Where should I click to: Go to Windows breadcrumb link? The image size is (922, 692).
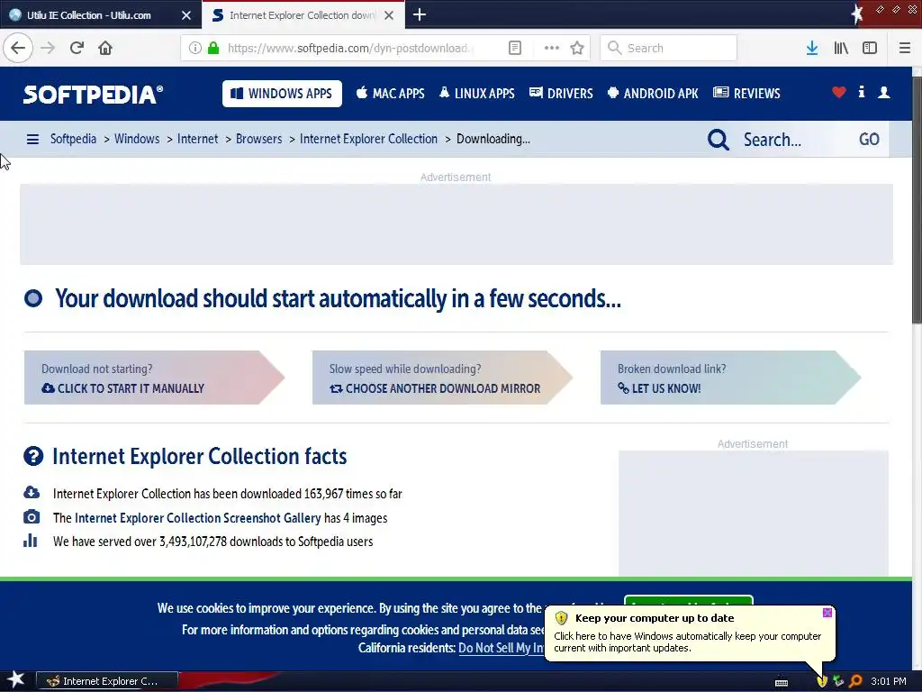coord(137,139)
